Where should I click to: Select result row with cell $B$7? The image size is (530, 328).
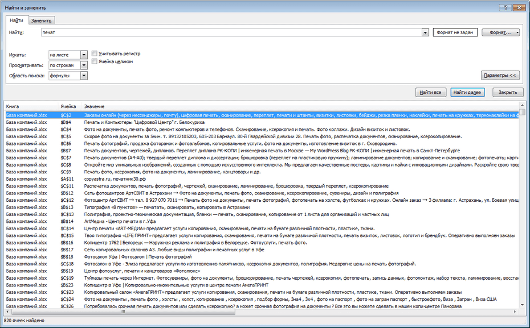(x=262, y=151)
